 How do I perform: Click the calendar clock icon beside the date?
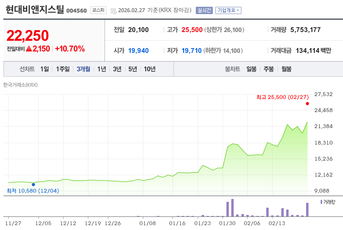(x=114, y=11)
